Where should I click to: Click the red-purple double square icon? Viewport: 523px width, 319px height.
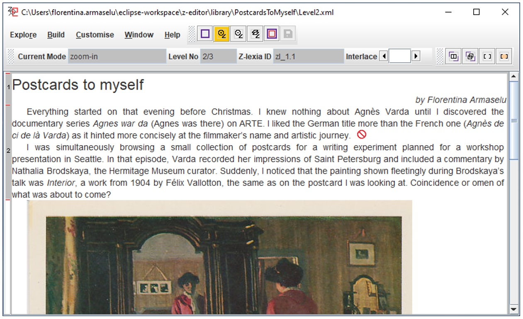272,34
